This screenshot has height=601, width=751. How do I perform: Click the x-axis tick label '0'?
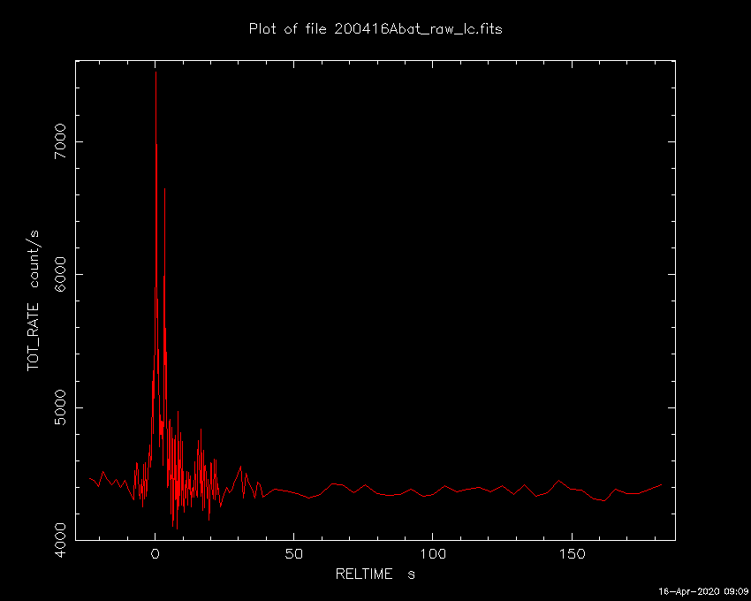click(156, 554)
